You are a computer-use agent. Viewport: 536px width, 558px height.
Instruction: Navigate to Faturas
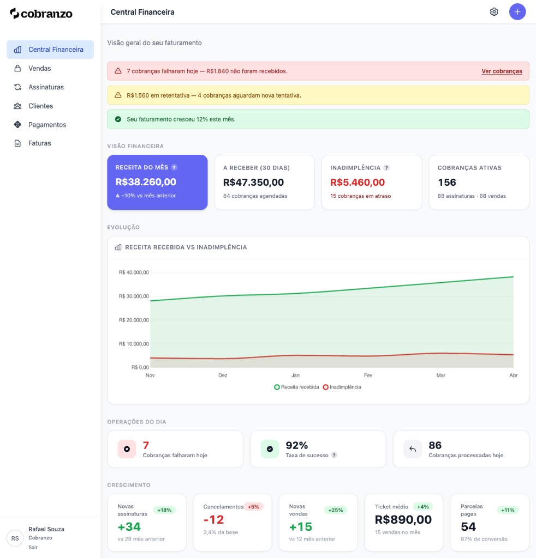point(50,143)
